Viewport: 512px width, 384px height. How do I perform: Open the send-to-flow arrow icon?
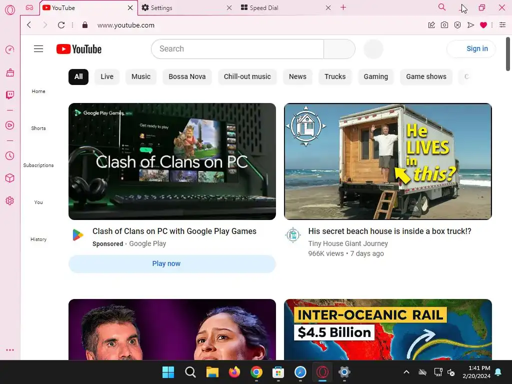(x=470, y=25)
